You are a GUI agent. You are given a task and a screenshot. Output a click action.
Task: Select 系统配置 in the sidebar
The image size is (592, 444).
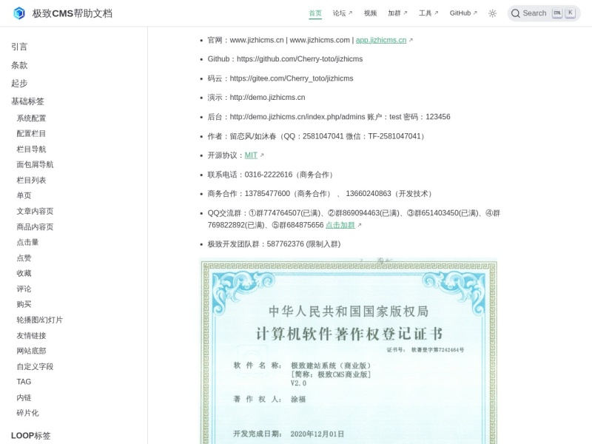[x=31, y=118]
